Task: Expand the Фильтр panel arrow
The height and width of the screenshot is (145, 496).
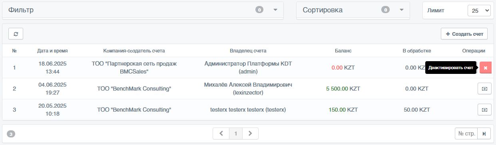Action: [275, 10]
